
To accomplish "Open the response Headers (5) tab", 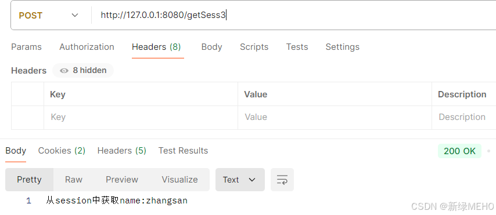I will tap(122, 151).
